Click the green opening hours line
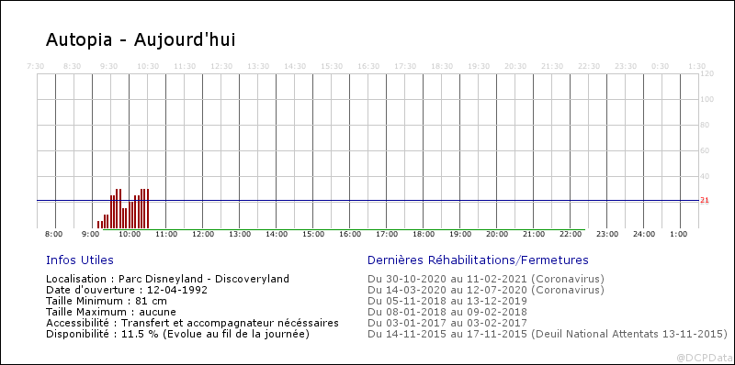Viewport: 735px width, 365px height. click(x=344, y=229)
